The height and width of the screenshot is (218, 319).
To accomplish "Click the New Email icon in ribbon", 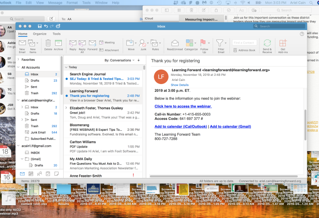I will tap(22, 43).
